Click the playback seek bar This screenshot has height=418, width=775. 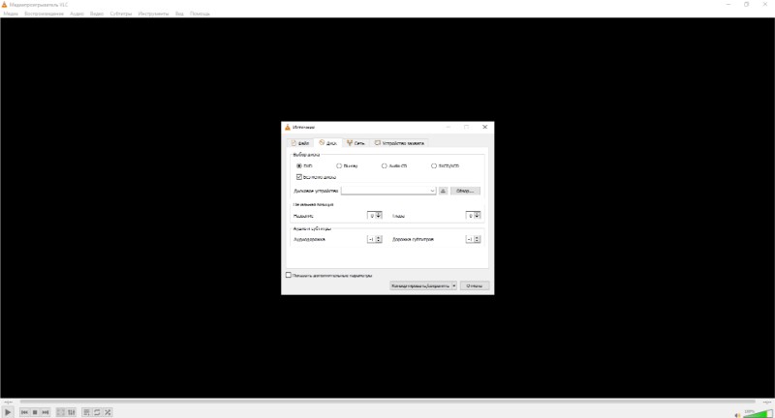tap(387, 402)
